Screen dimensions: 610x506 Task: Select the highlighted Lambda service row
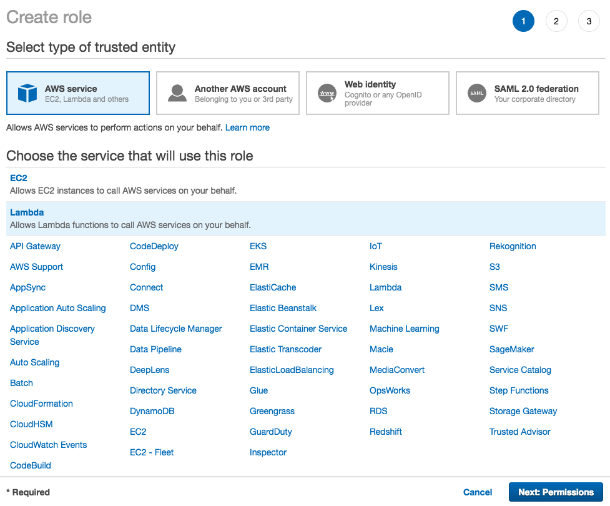coord(306,219)
